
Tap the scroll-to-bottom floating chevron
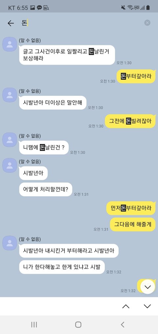pyautogui.click(x=147, y=287)
